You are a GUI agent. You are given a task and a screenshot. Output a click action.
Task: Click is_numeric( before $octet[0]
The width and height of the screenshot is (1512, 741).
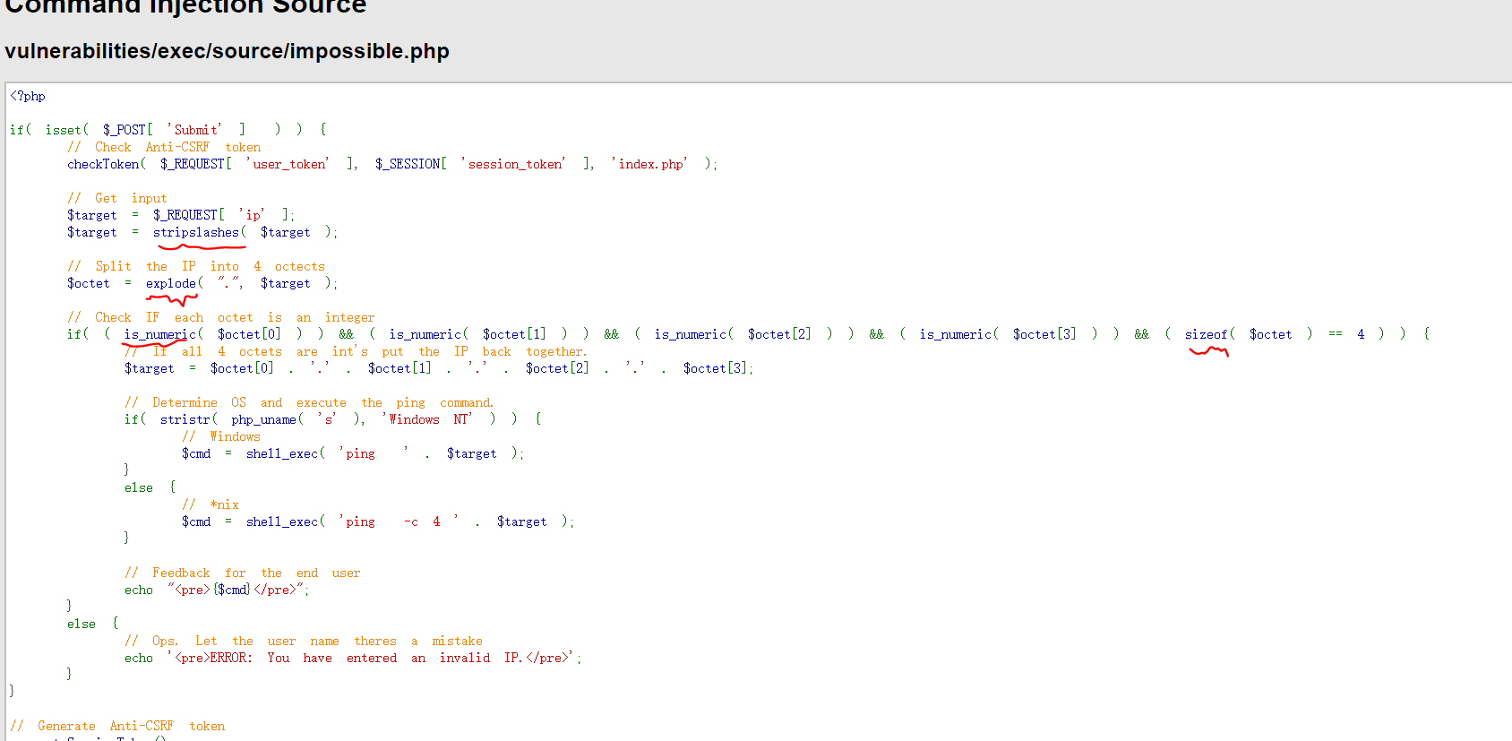[164, 334]
